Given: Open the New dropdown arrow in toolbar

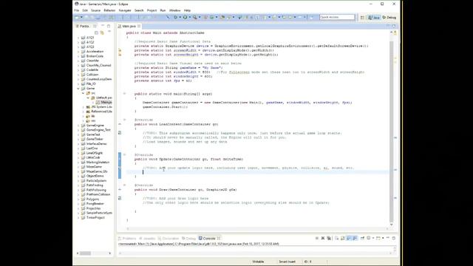Looking at the screenshot, I should point(81,18).
